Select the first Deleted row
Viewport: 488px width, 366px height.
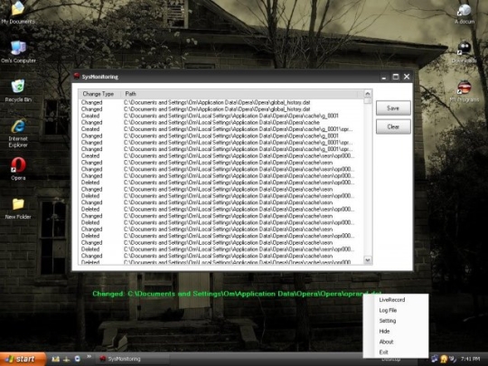(x=221, y=183)
